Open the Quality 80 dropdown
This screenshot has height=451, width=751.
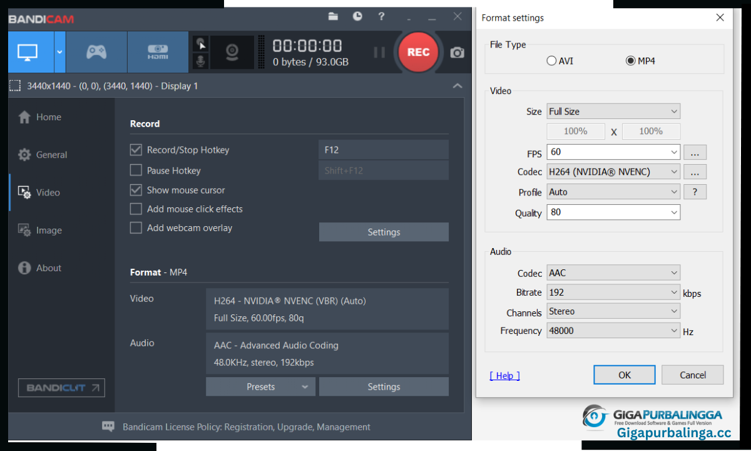pos(613,212)
